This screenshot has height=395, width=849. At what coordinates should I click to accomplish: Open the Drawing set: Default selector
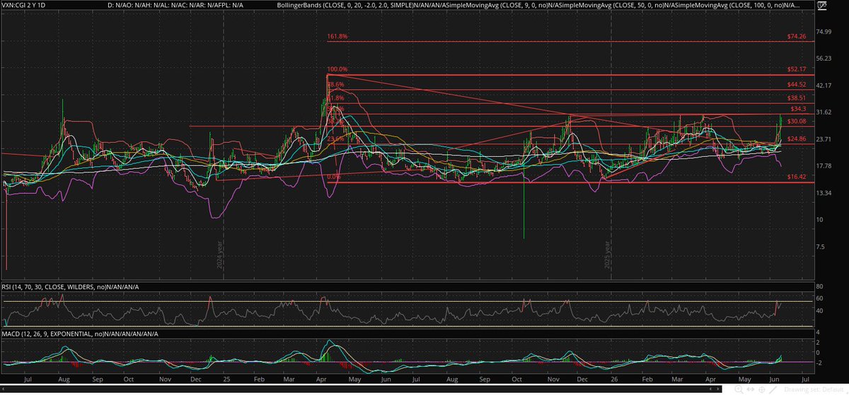click(x=814, y=389)
